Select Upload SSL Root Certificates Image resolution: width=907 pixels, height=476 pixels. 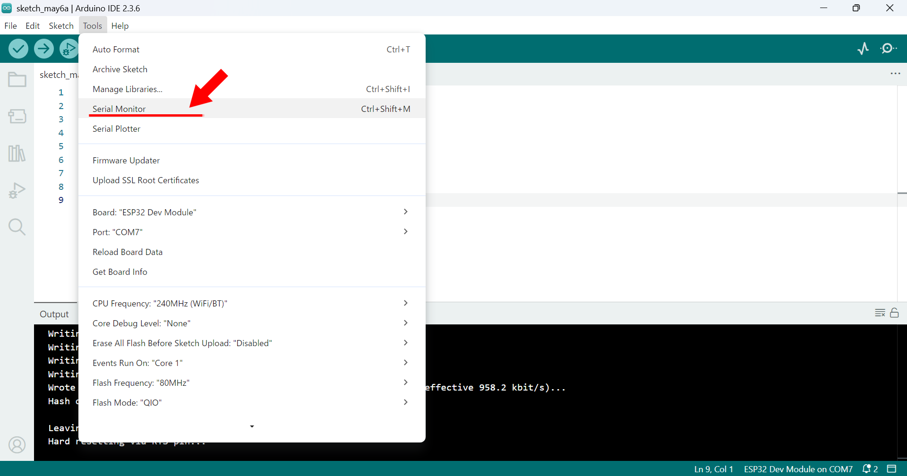point(252,180)
